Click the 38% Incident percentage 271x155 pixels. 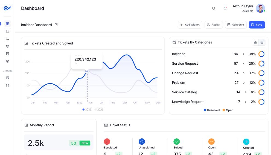click(252, 54)
